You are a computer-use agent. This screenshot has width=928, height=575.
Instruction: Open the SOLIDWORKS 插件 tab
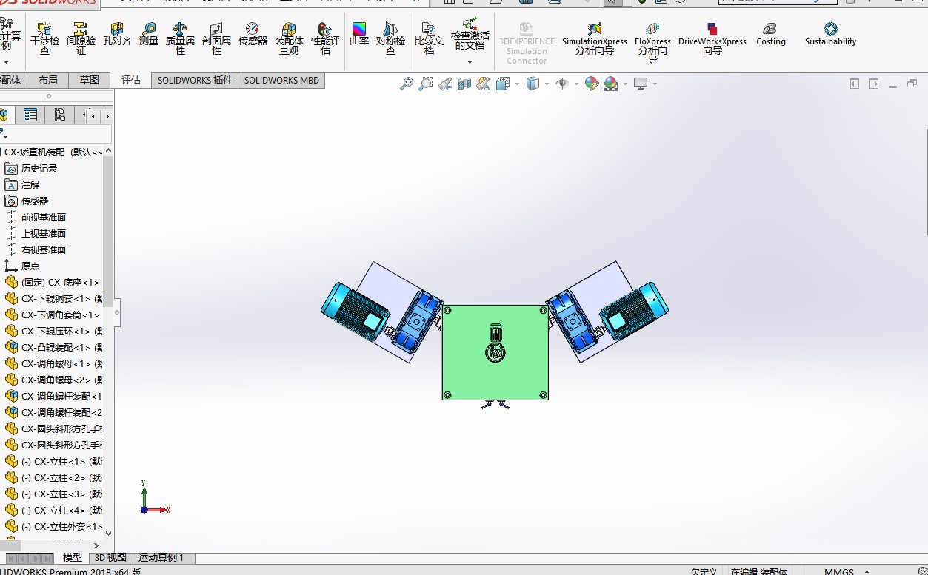[x=195, y=80]
